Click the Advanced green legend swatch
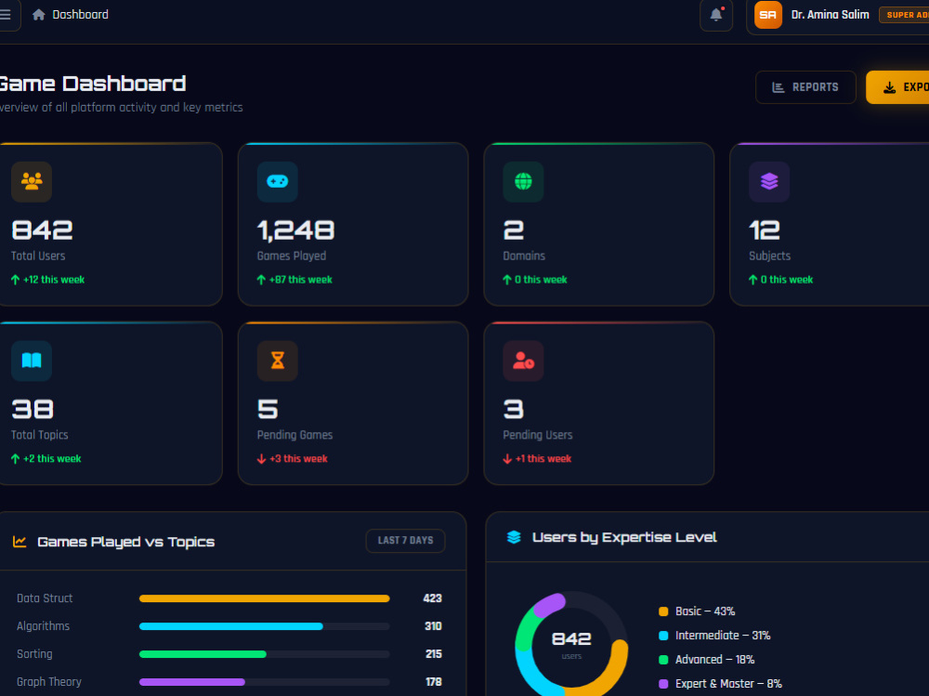 point(663,660)
